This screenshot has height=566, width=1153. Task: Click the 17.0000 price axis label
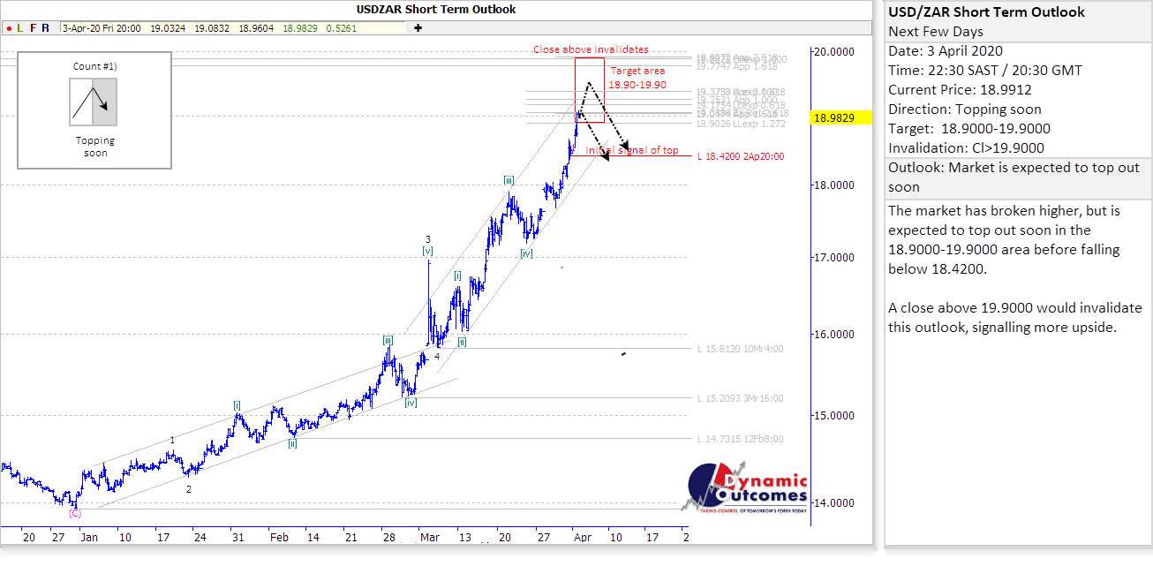[835, 258]
